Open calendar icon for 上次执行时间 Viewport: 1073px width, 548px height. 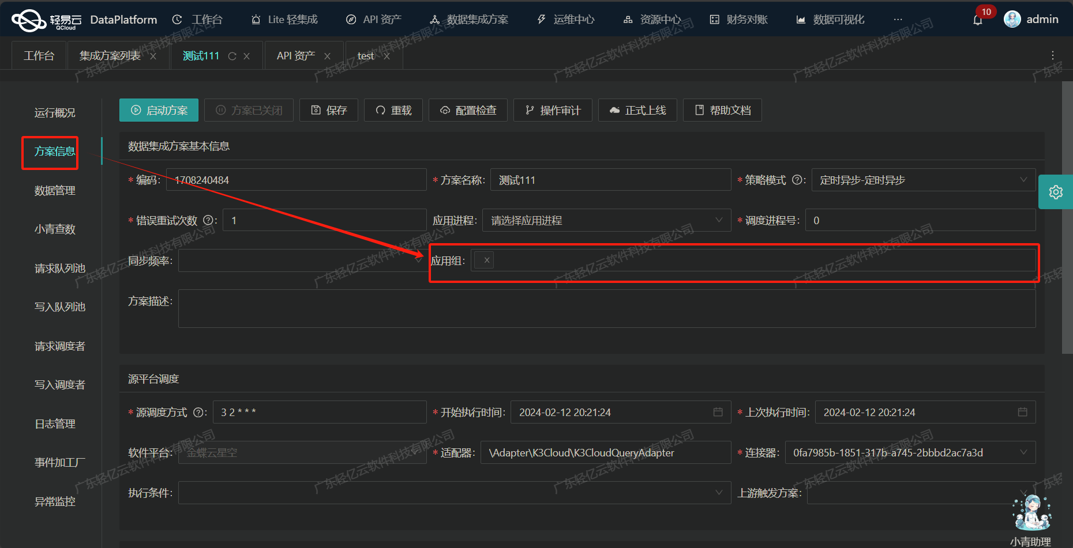(1023, 412)
